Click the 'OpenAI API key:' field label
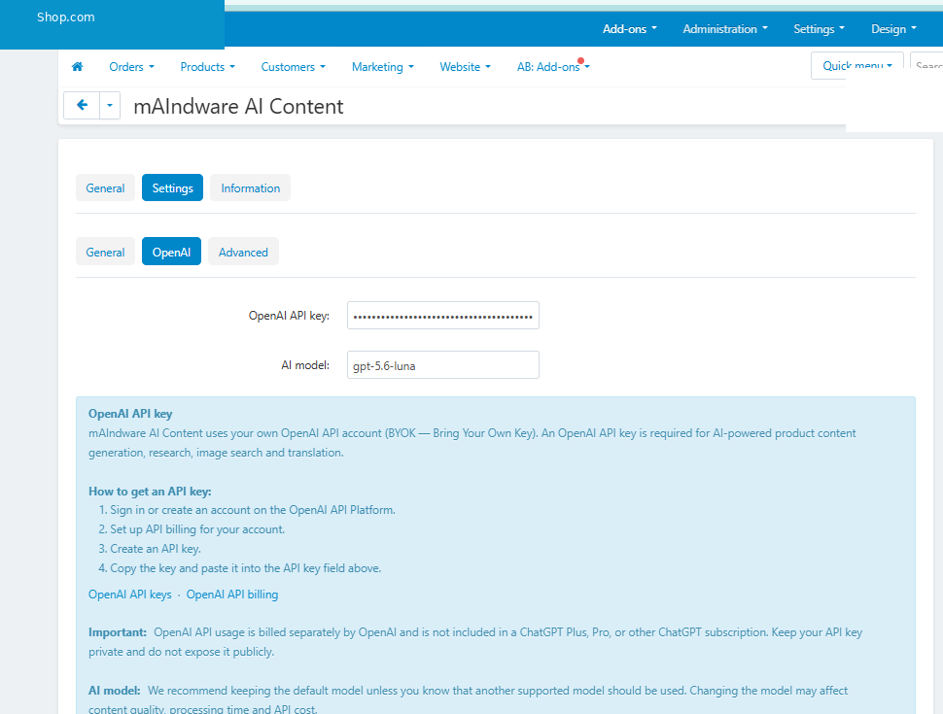Screen dimensions: 943x714 (x=290, y=316)
